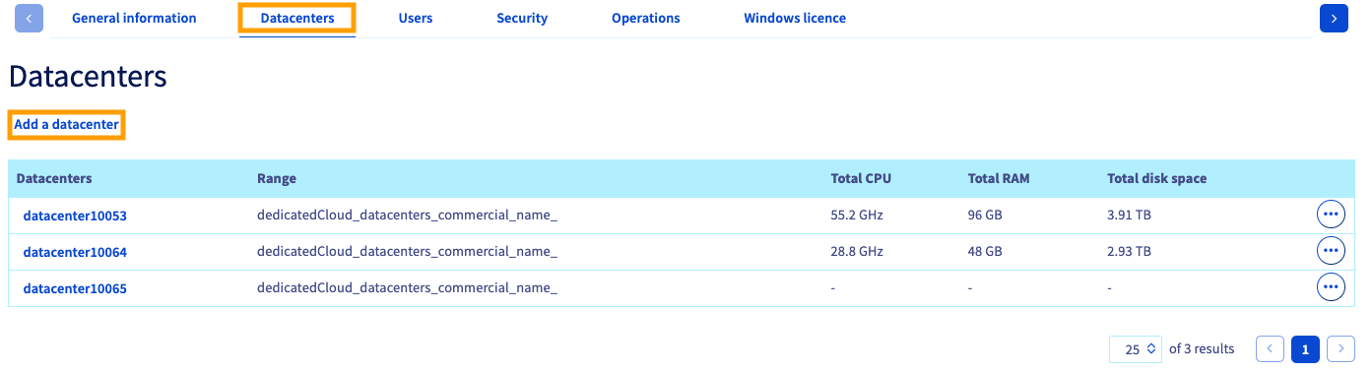Viewport: 1372px width, 372px height.
Task: Select the Datacenters tab
Action: tap(297, 18)
